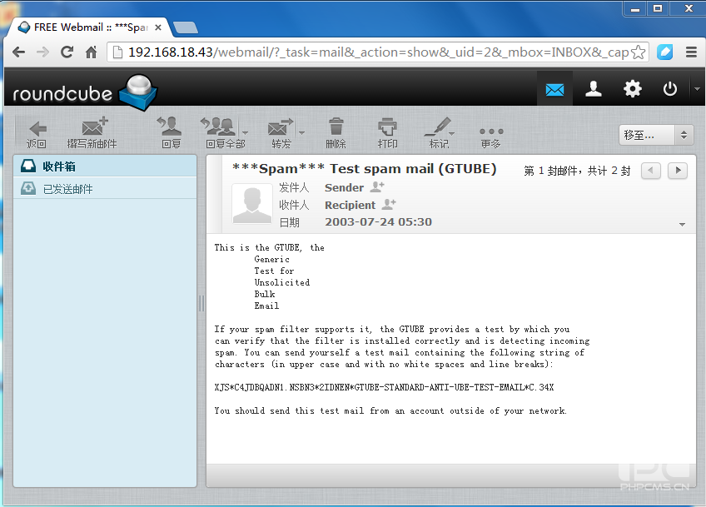Open the 标记 mark menu
This screenshot has width=706, height=507.
click(440, 133)
